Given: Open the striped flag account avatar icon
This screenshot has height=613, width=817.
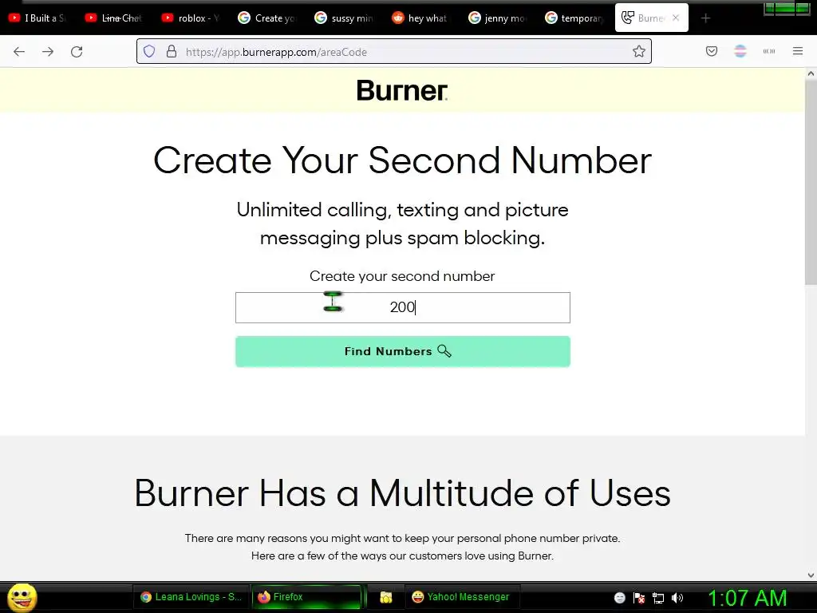Looking at the screenshot, I should pyautogui.click(x=740, y=51).
